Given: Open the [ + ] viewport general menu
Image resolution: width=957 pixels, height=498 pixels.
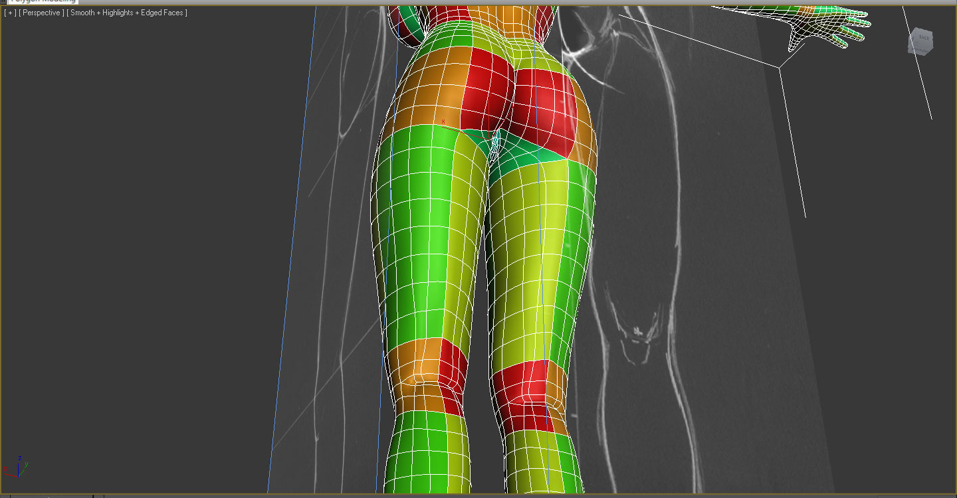Looking at the screenshot, I should coord(10,13).
